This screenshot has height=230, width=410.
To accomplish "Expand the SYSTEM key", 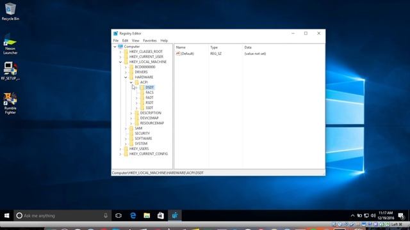I will pyautogui.click(x=126, y=144).
